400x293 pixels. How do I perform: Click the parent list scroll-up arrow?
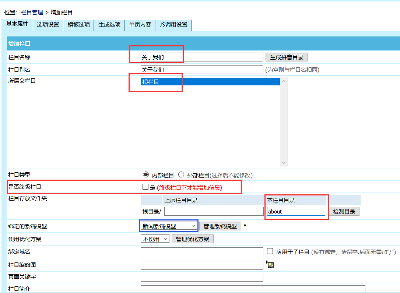pos(284,81)
